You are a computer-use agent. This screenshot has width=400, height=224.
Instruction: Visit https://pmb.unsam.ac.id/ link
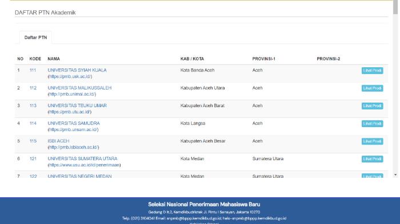point(73,129)
